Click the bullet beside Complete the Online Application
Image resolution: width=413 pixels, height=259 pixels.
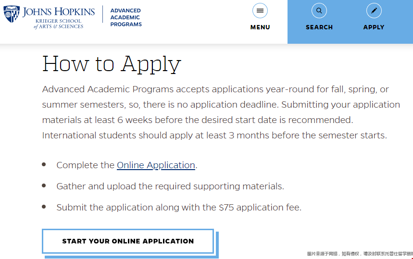(44, 164)
